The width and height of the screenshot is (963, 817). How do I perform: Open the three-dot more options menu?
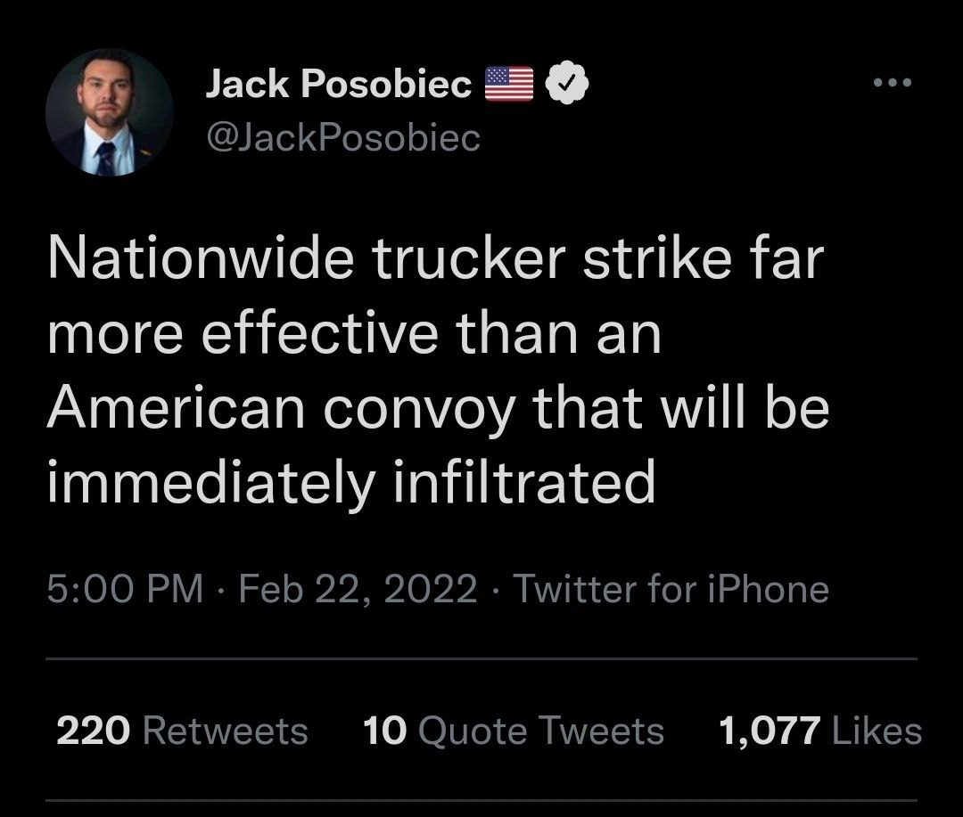[893, 82]
